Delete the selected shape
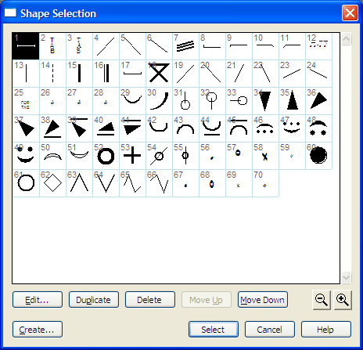363x350 pixels. pos(150,300)
